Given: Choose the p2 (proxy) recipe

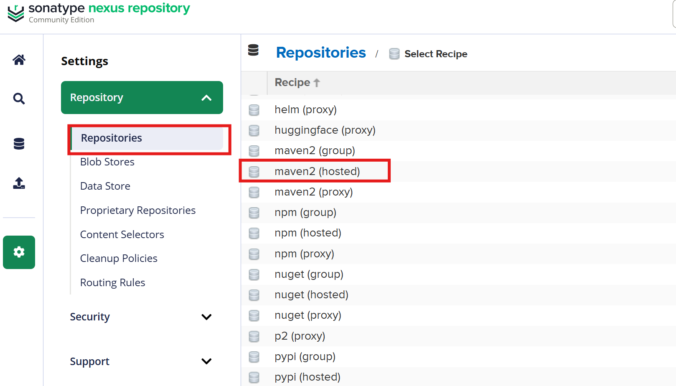Looking at the screenshot, I should [x=300, y=336].
